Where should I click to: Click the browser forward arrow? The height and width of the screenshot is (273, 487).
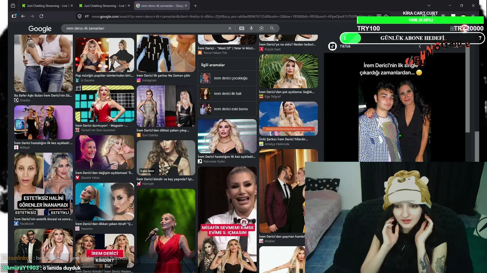(32, 16)
